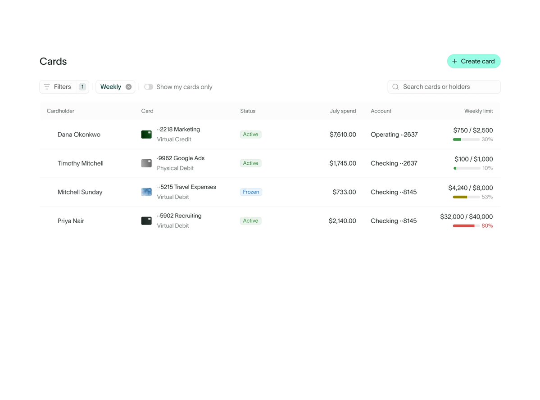Sort by Cardholder column header
This screenshot has height=400, width=540.
pyautogui.click(x=61, y=111)
